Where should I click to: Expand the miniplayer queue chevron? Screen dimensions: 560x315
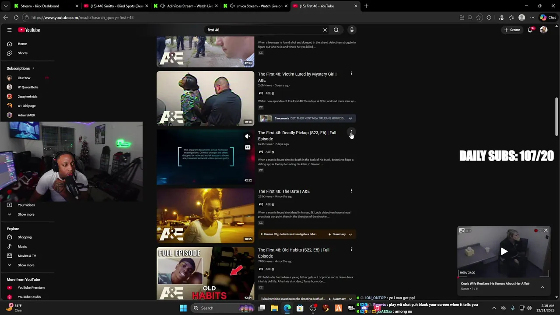click(542, 287)
